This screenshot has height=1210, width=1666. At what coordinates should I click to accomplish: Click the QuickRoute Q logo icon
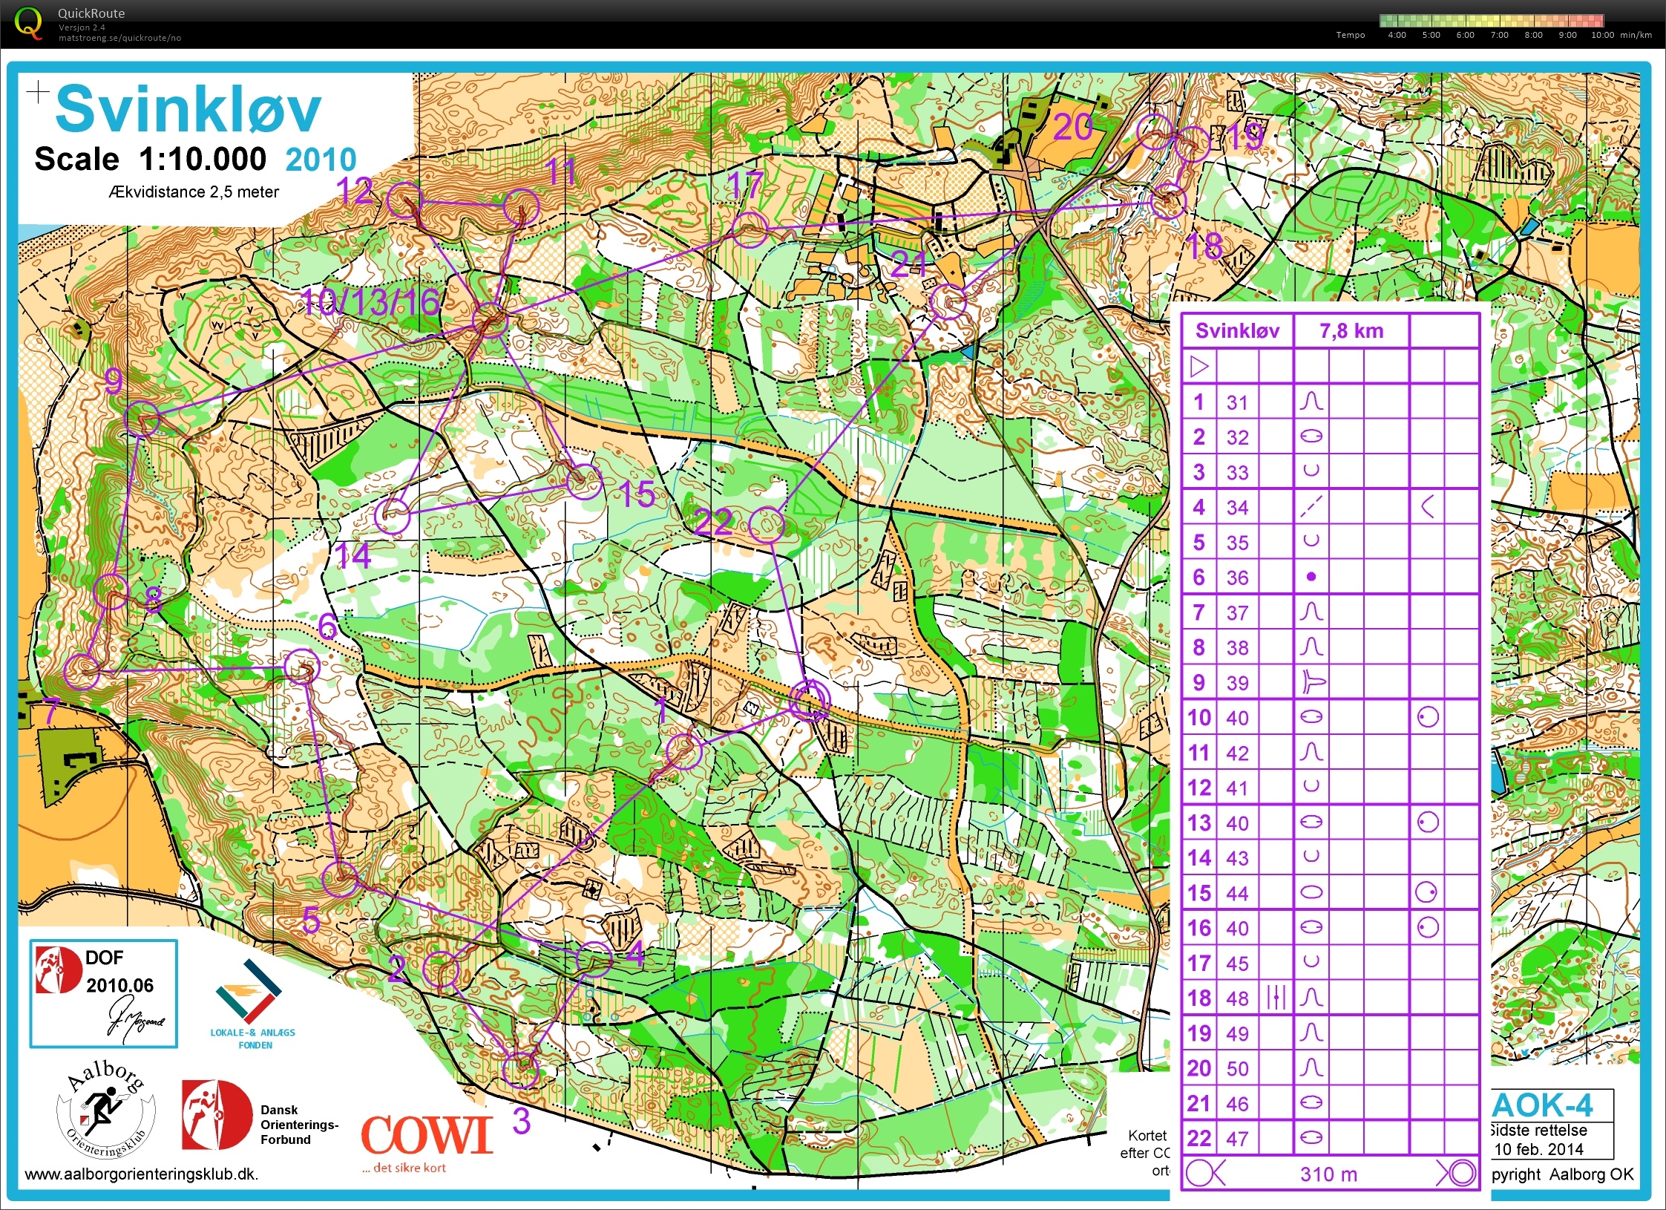click(x=28, y=22)
